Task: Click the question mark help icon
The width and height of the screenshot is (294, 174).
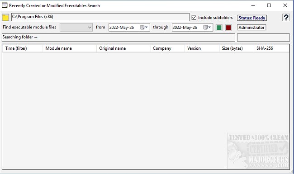Action: pyautogui.click(x=286, y=18)
